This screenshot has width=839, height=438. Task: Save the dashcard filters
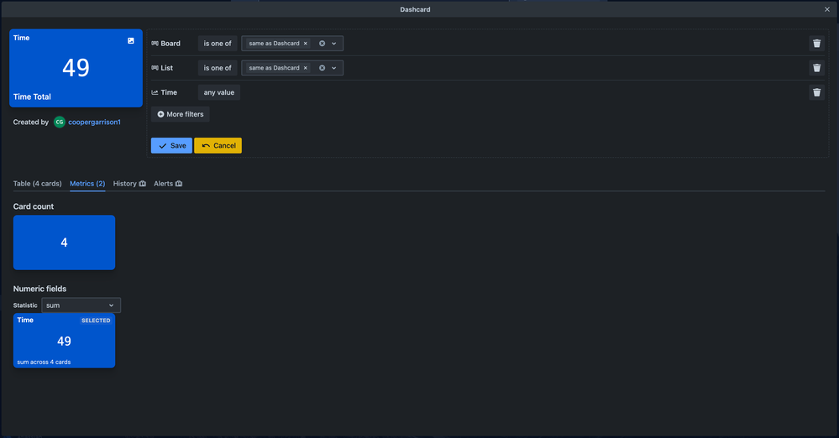point(171,145)
